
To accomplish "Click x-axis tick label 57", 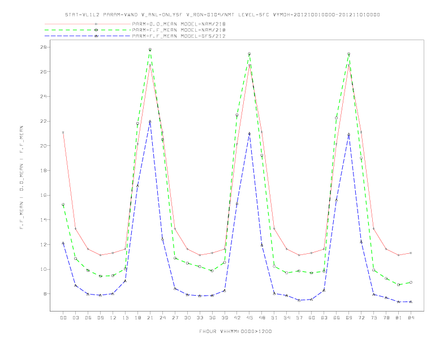I will tap(299, 318).
